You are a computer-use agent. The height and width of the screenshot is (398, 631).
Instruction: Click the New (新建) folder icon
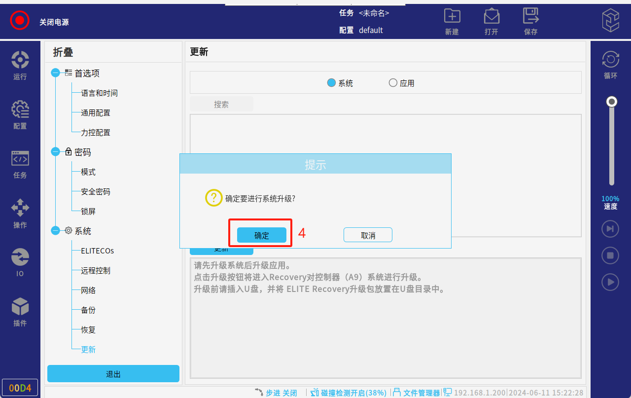pyautogui.click(x=452, y=17)
